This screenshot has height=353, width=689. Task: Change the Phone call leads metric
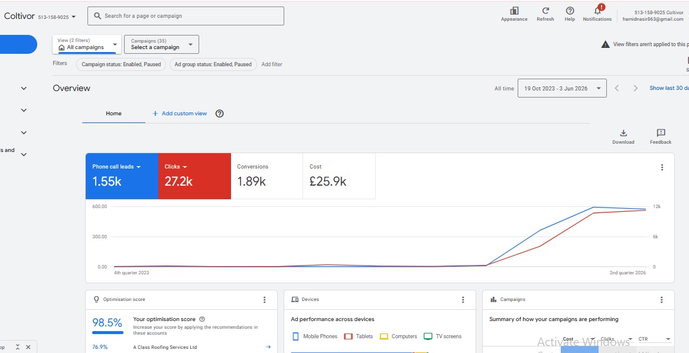coord(116,167)
